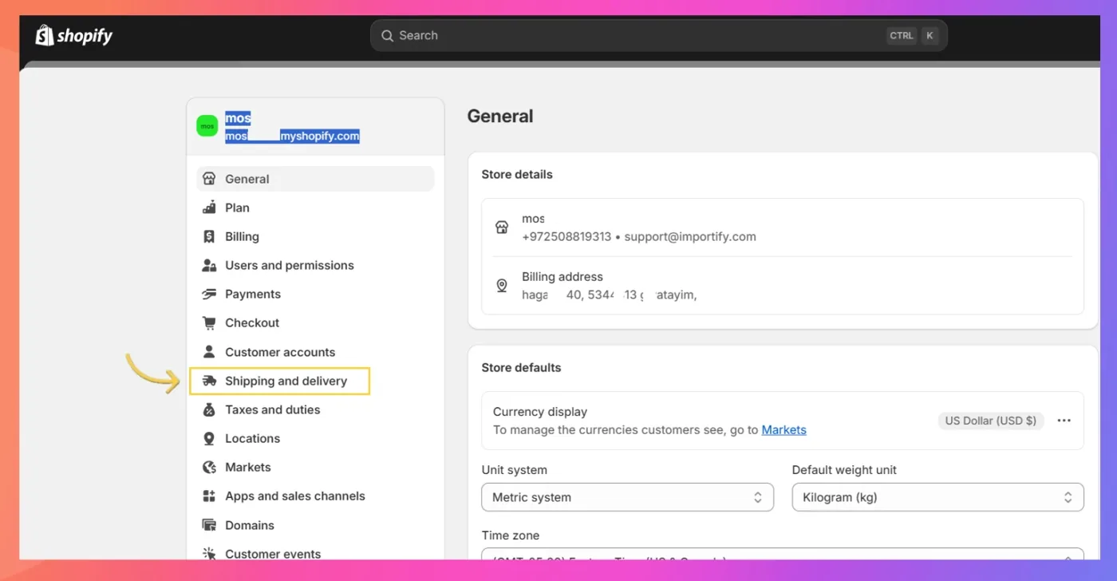The image size is (1117, 581).
Task: Click the myshopify.com store URL text
Action: (320, 136)
